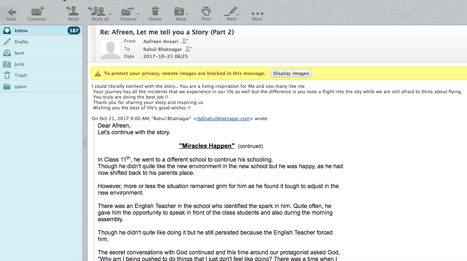Screen dimensions: 467x261
Task: Forward this email
Action: tap(128, 14)
